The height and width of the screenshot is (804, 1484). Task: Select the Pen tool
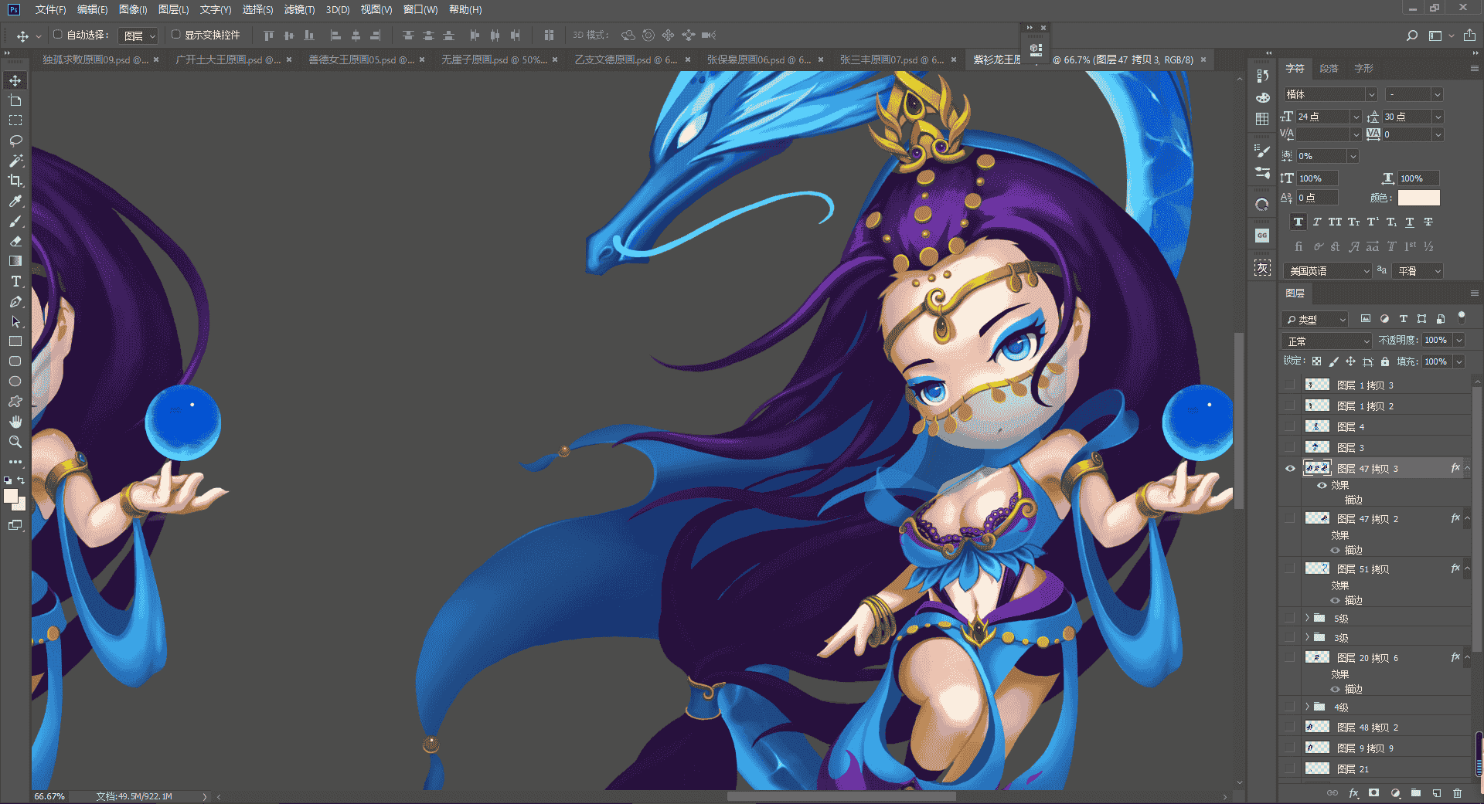(x=15, y=301)
